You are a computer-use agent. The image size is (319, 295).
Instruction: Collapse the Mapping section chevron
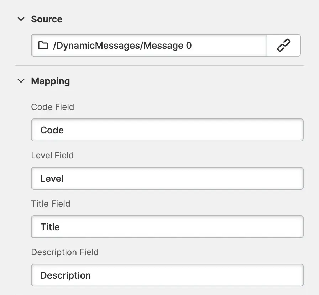coord(21,81)
